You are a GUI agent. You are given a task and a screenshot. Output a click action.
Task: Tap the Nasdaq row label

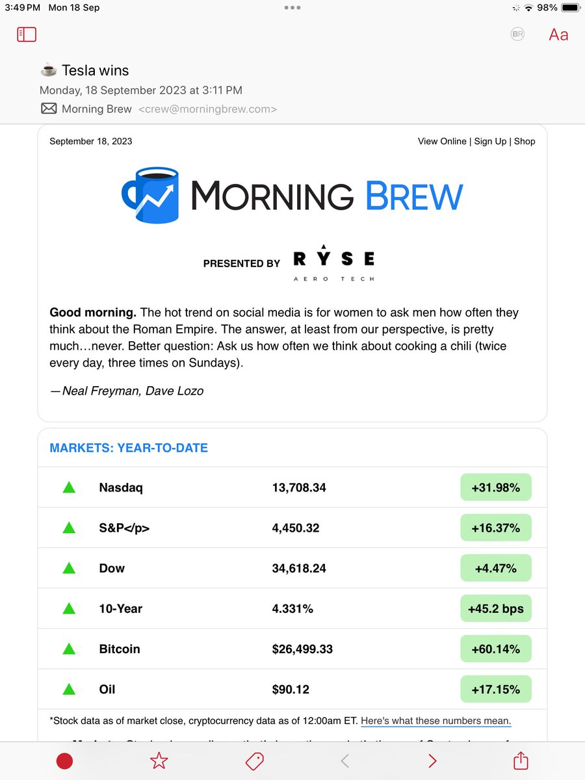(x=121, y=487)
